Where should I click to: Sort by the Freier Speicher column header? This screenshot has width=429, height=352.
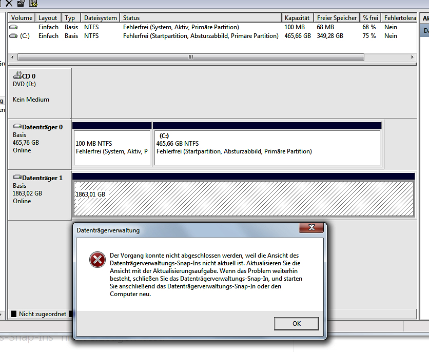tap(337, 18)
